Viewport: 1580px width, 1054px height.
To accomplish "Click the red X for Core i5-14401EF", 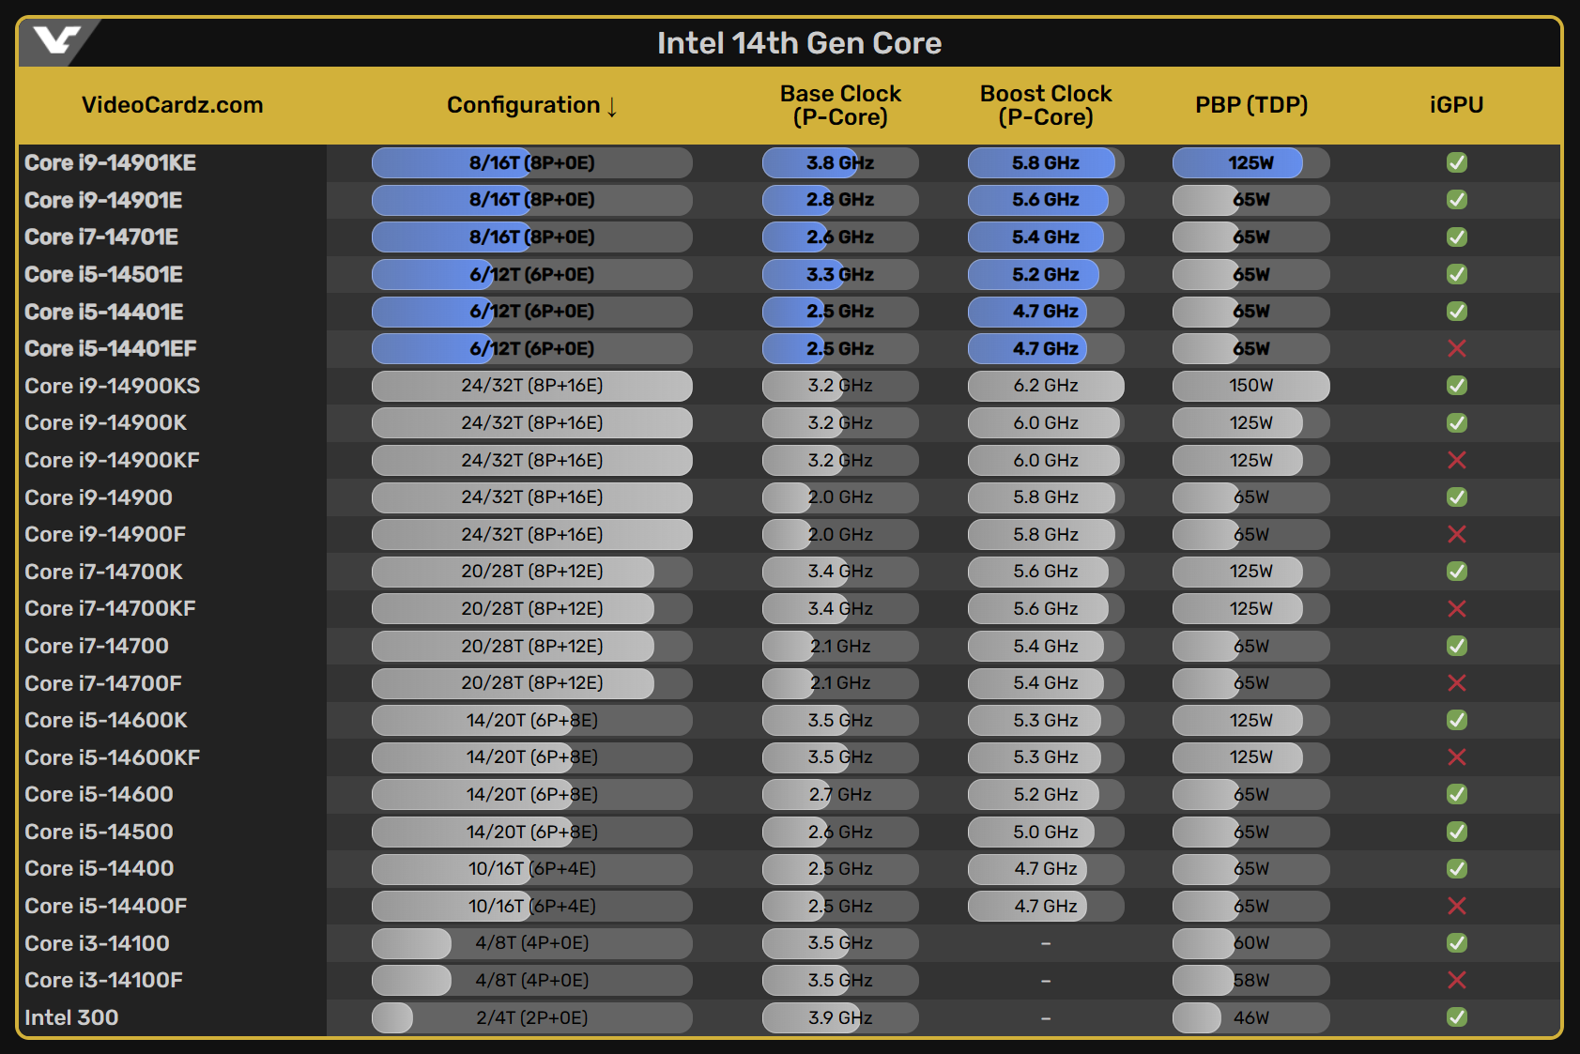I will [1457, 348].
